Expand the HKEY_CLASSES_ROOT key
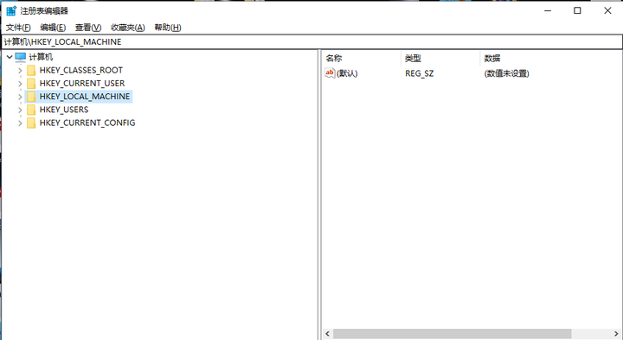The height and width of the screenshot is (340, 623). (x=20, y=71)
